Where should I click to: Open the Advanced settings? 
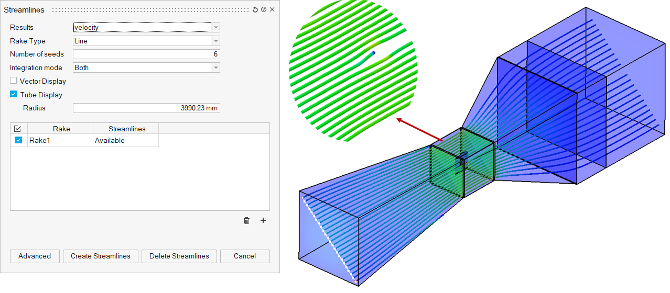pos(35,256)
